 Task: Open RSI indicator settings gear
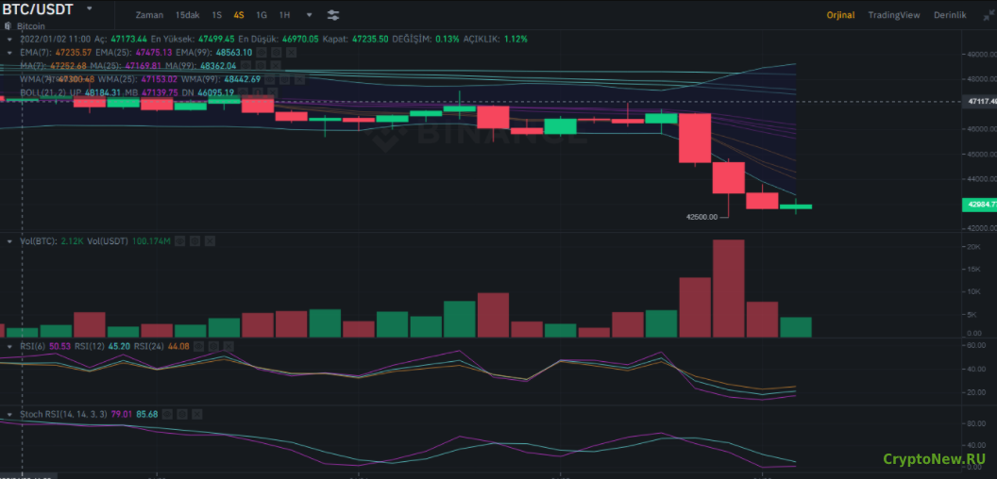(x=215, y=346)
